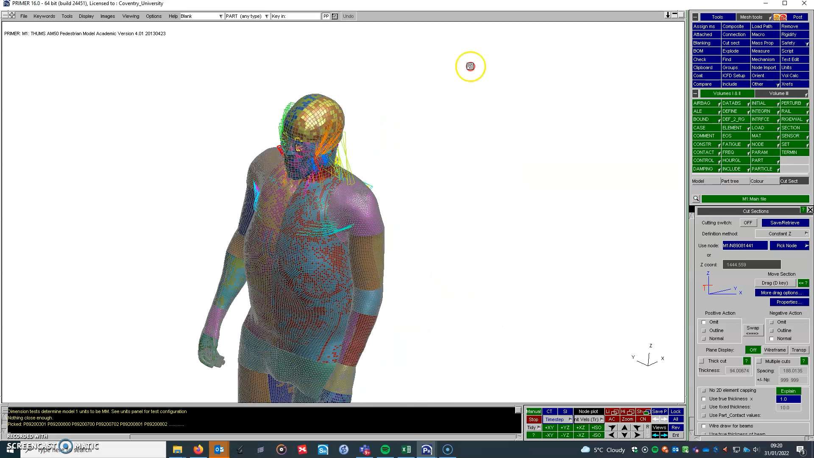This screenshot has height=458, width=814.
Task: Click the left arrow view rotation icon
Action: point(612,435)
